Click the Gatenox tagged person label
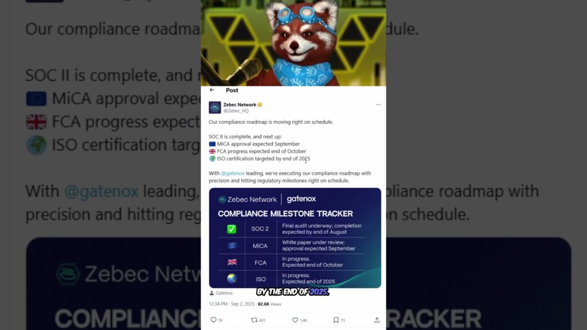The image size is (587, 330). (x=221, y=293)
